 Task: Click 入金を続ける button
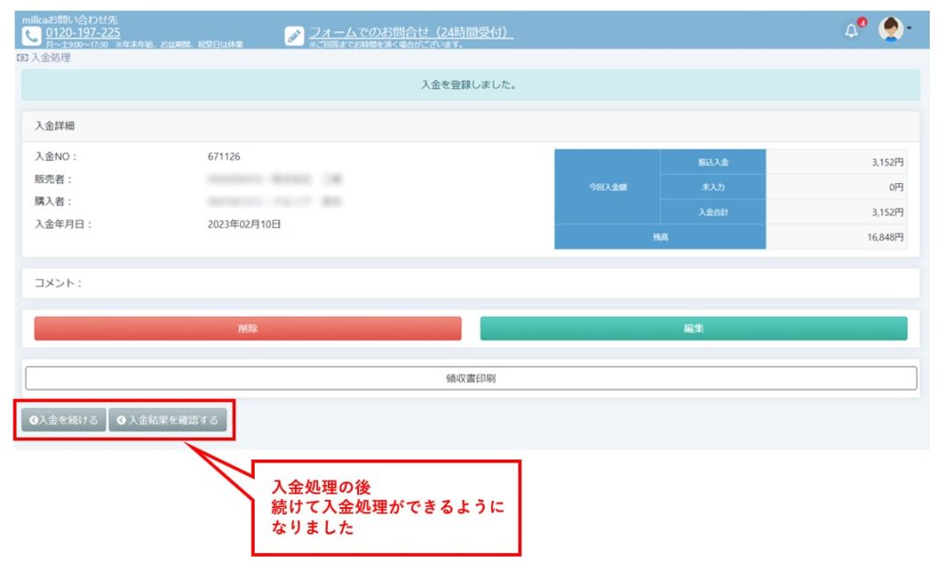(x=63, y=420)
